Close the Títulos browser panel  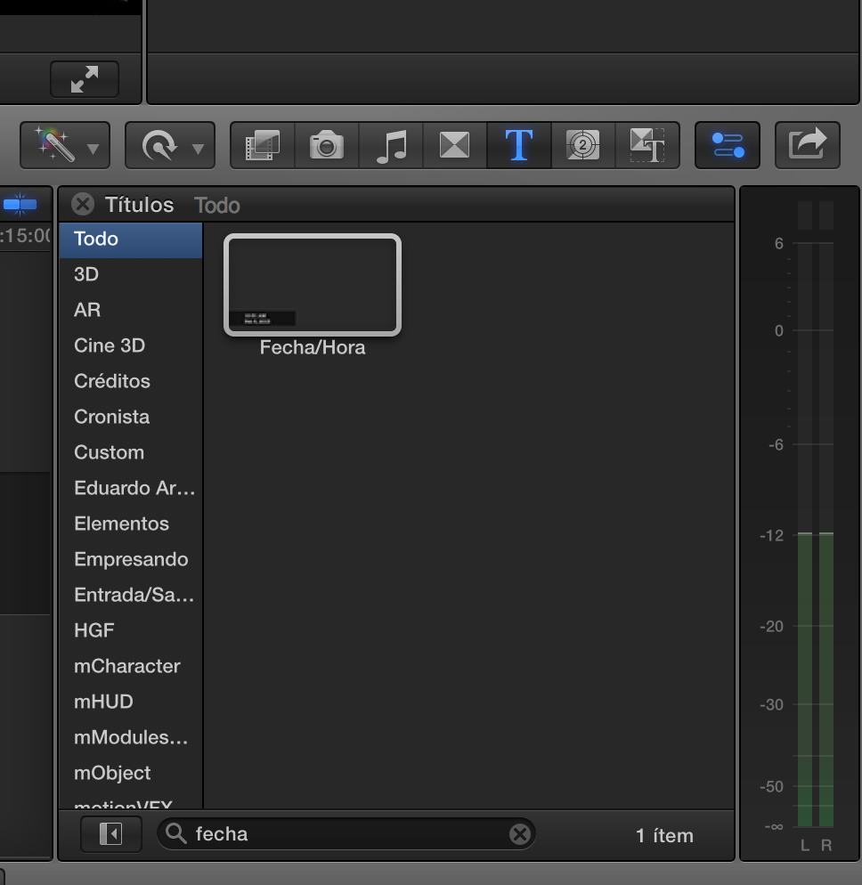[x=83, y=205]
